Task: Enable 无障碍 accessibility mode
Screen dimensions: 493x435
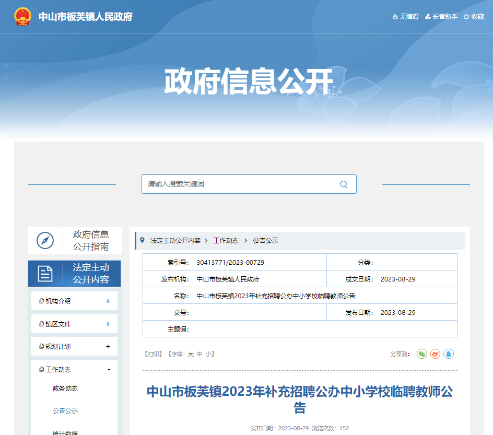Action: click(x=406, y=17)
